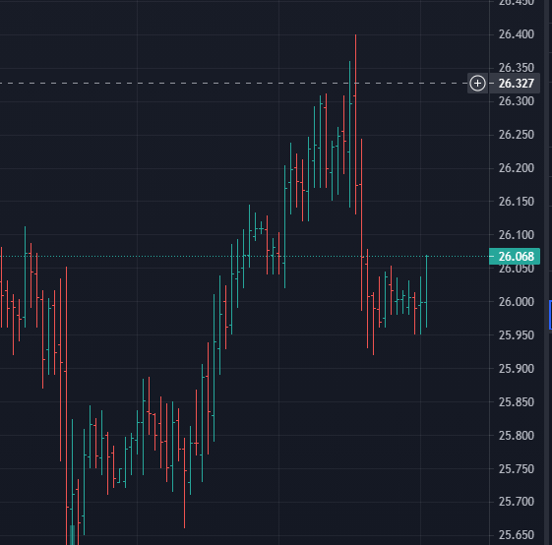Click the 25.650 price axis label
552x545 pixels.
tap(517, 535)
